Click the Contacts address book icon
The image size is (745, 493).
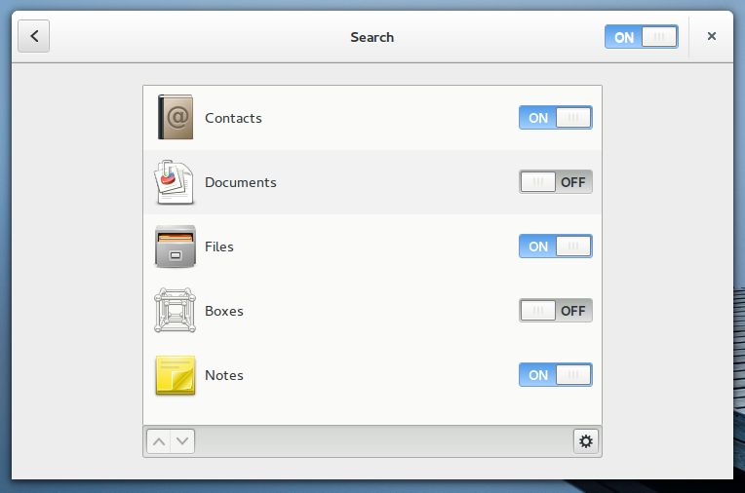point(176,118)
